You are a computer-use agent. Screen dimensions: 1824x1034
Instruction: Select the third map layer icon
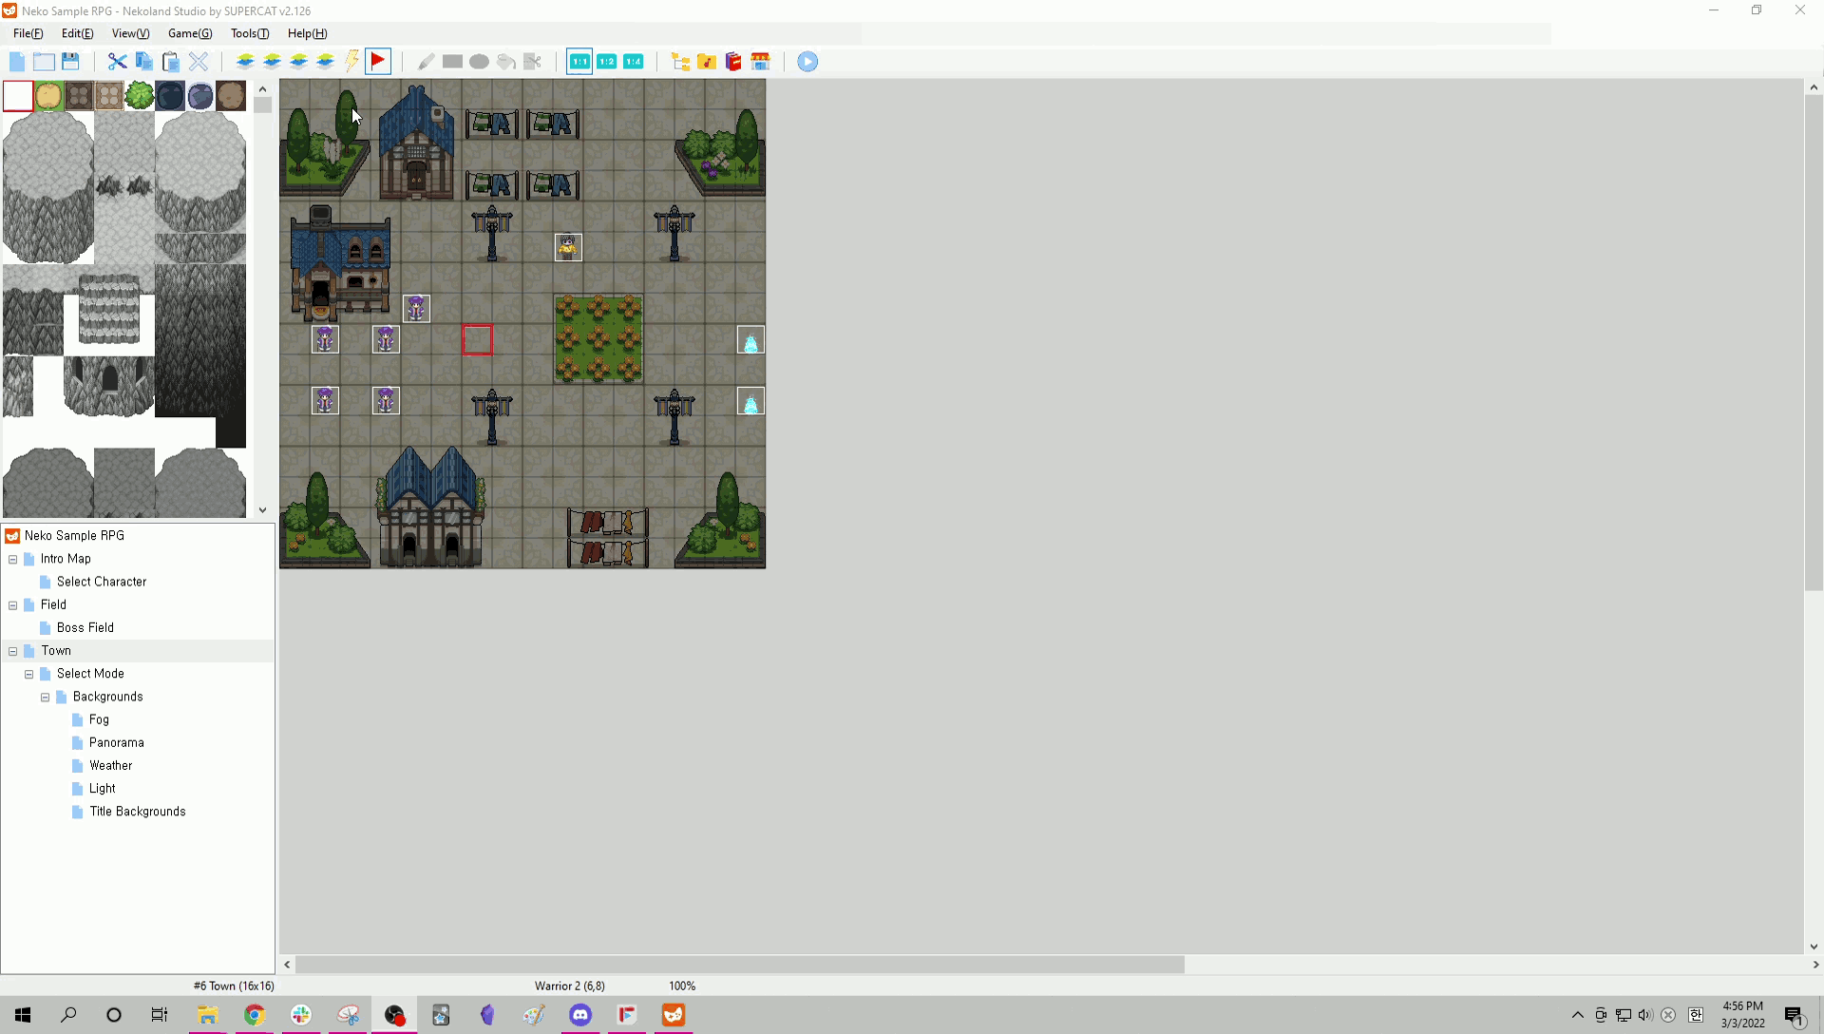point(298,62)
